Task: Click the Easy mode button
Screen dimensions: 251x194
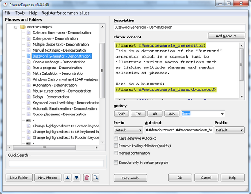Action: coord(131,178)
